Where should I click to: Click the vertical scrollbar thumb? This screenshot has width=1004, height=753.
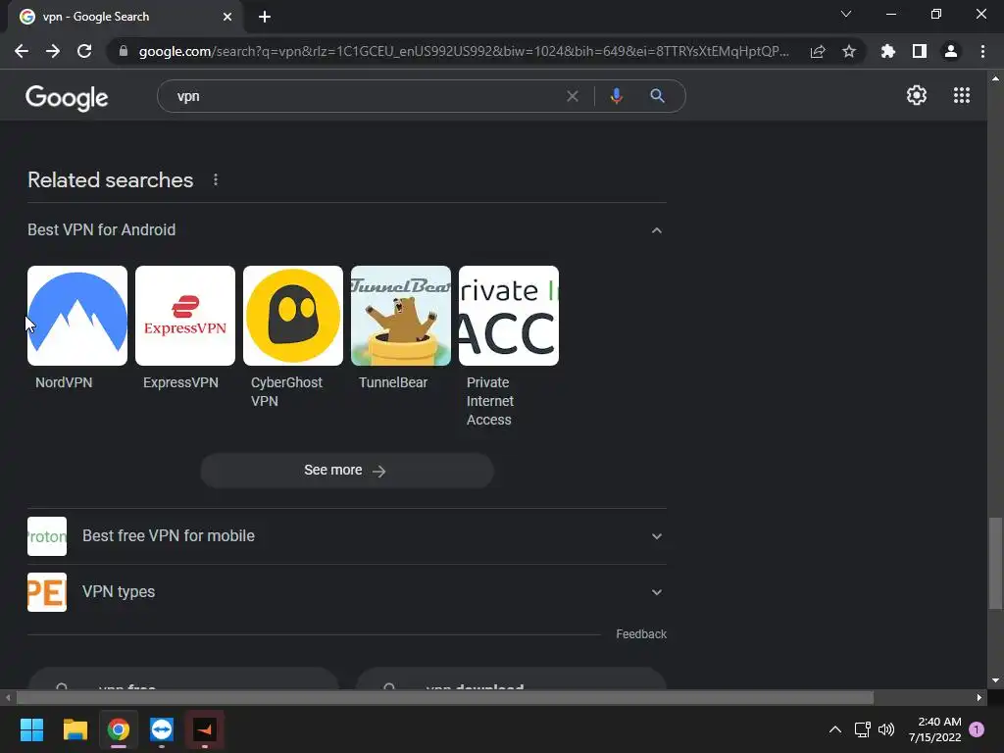pyautogui.click(x=995, y=564)
